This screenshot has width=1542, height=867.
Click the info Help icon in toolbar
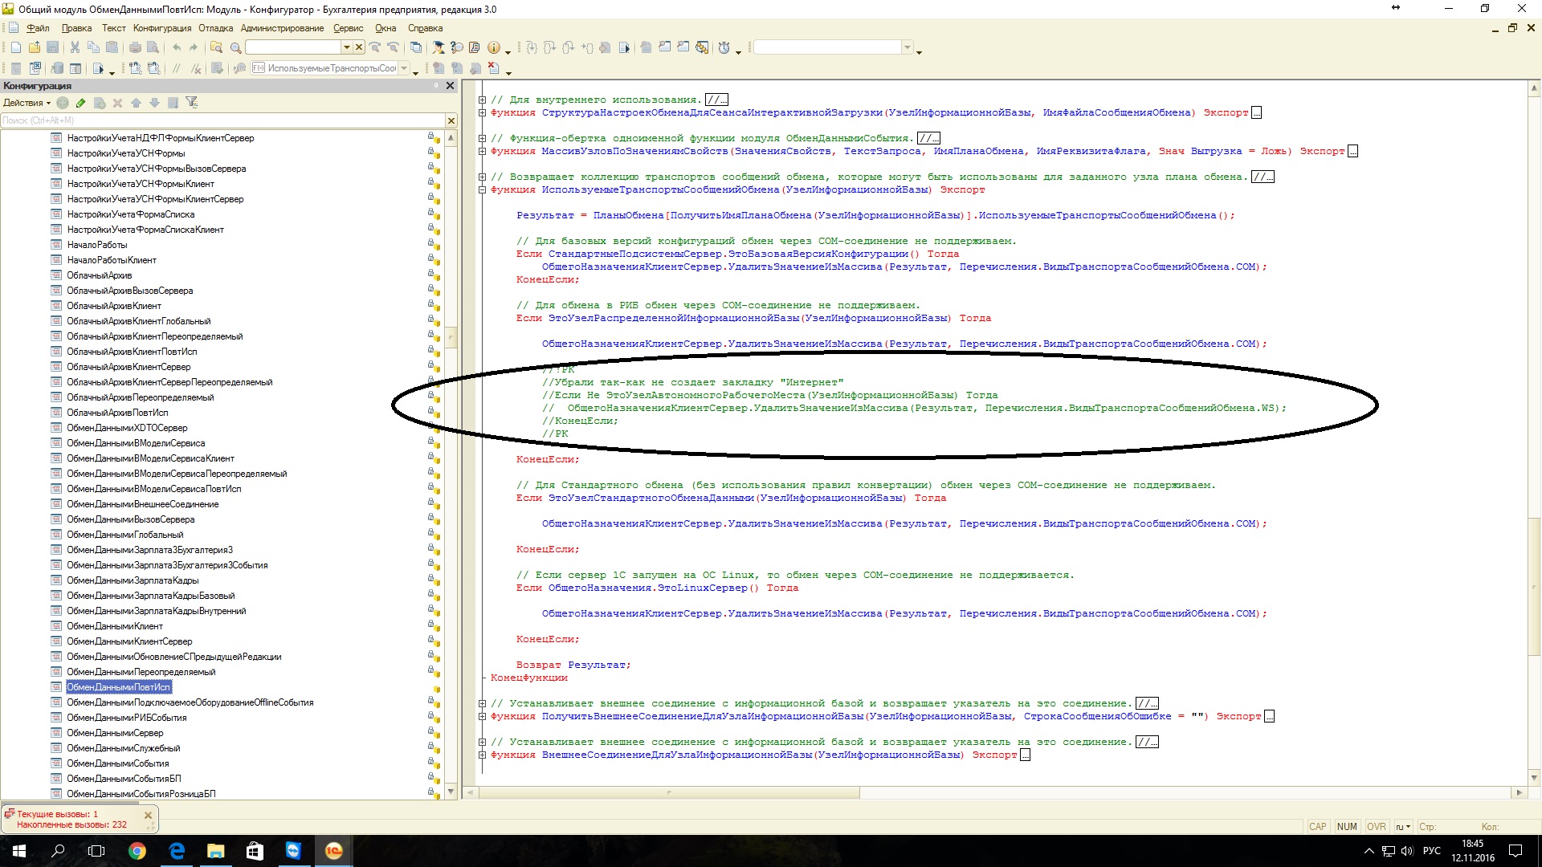[x=494, y=48]
